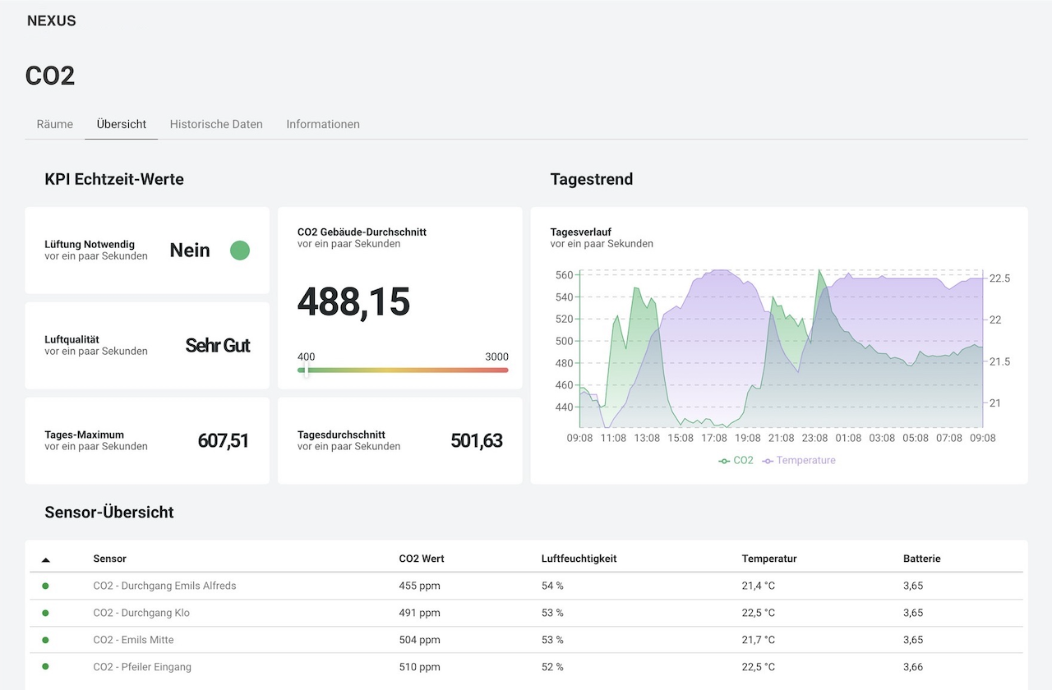Viewport: 1052px width, 690px height.
Task: Click green status dot for Durchgang Emils Alfreds
Action: click(45, 586)
